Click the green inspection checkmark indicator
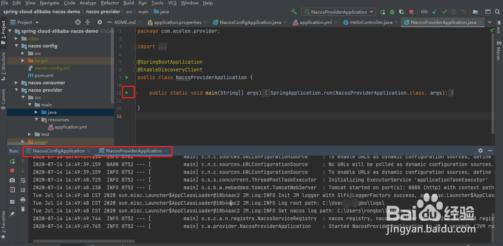The width and height of the screenshot is (503, 246). [x=492, y=31]
